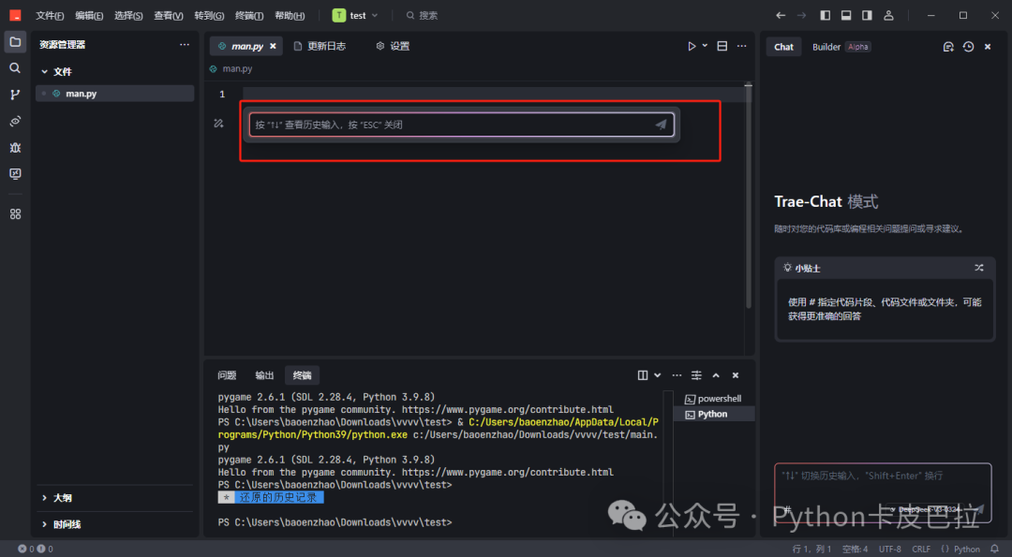Open terminal panel settings sliders icon
Image resolution: width=1012 pixels, height=557 pixels.
(x=696, y=375)
